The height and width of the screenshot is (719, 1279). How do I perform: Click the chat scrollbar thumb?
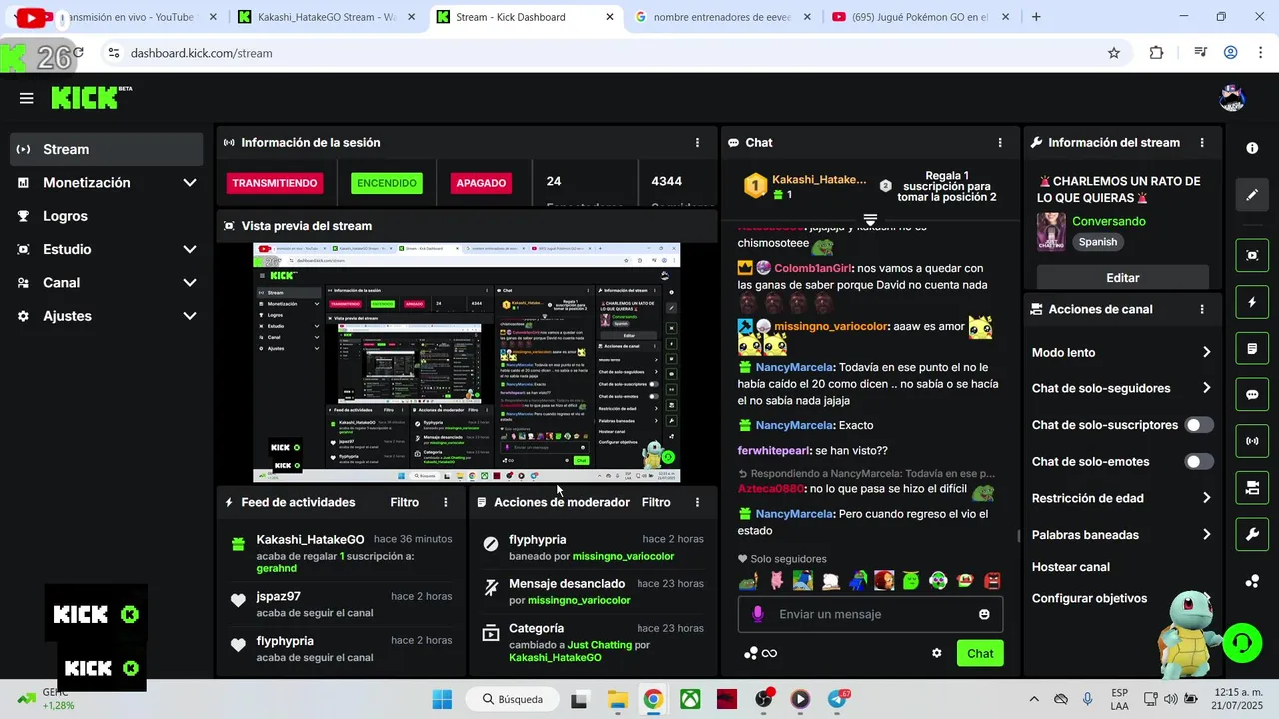point(1018,536)
